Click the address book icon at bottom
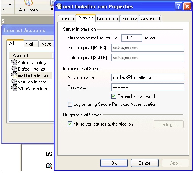The width and height of the screenshot is (195, 173). click(x=49, y=154)
